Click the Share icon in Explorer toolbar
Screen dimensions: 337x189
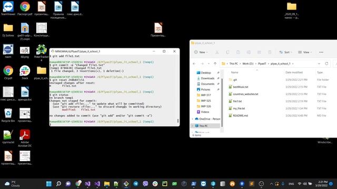tap(259, 52)
